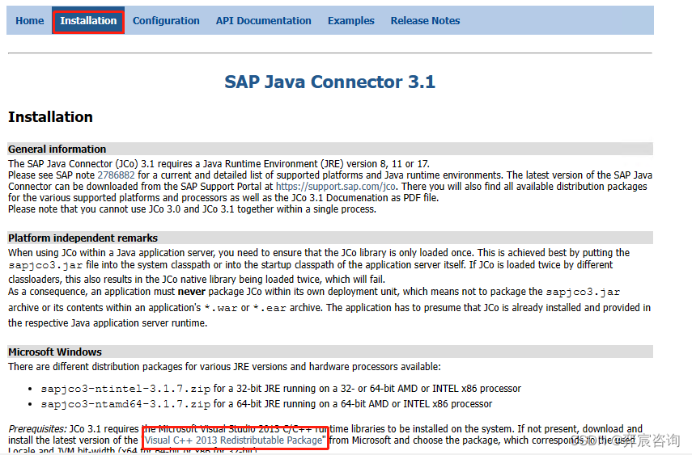692x455 pixels.
Task: Go to the Configuration tab
Action: coord(166,21)
